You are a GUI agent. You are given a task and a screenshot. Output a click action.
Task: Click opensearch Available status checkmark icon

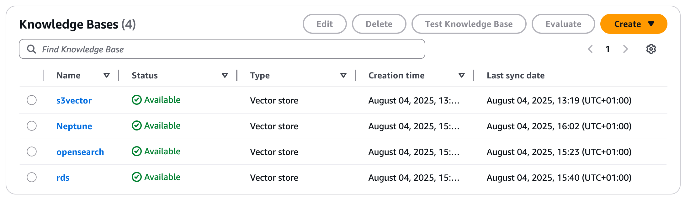(136, 151)
